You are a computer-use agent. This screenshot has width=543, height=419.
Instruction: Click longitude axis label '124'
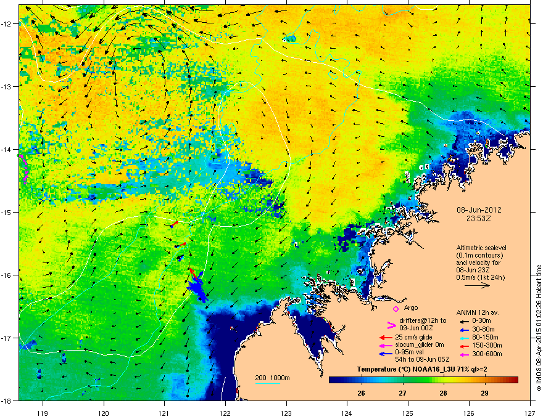pos(347,413)
